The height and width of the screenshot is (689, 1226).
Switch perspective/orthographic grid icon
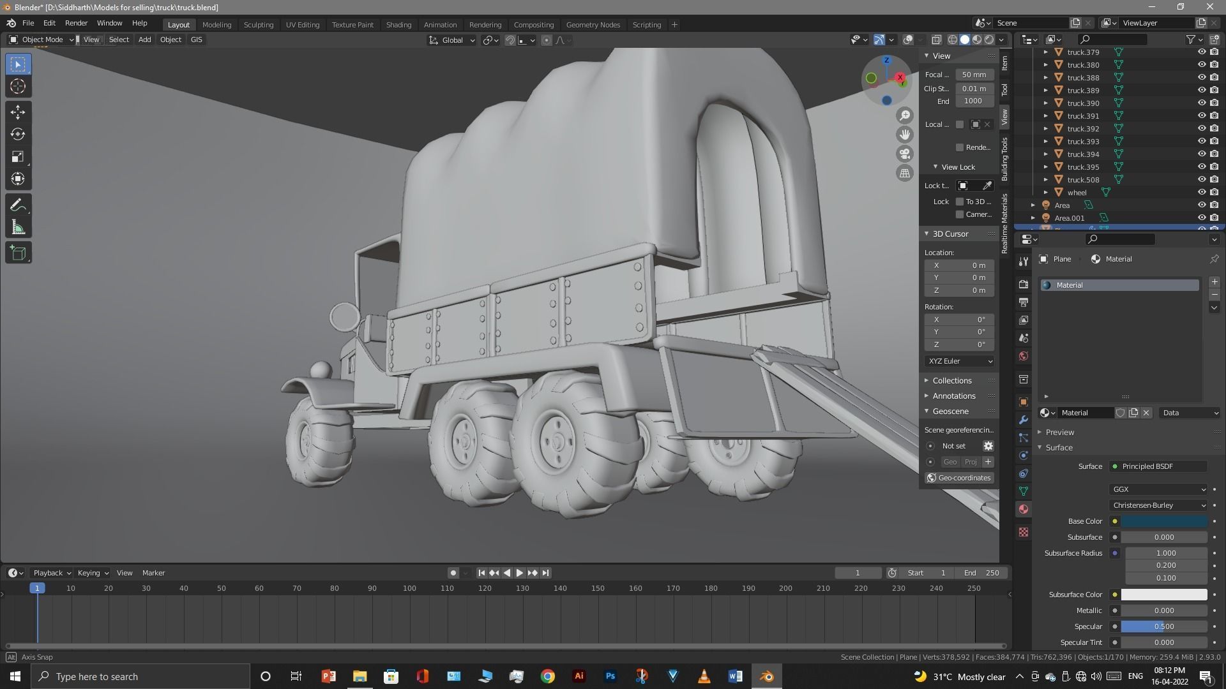tap(905, 173)
